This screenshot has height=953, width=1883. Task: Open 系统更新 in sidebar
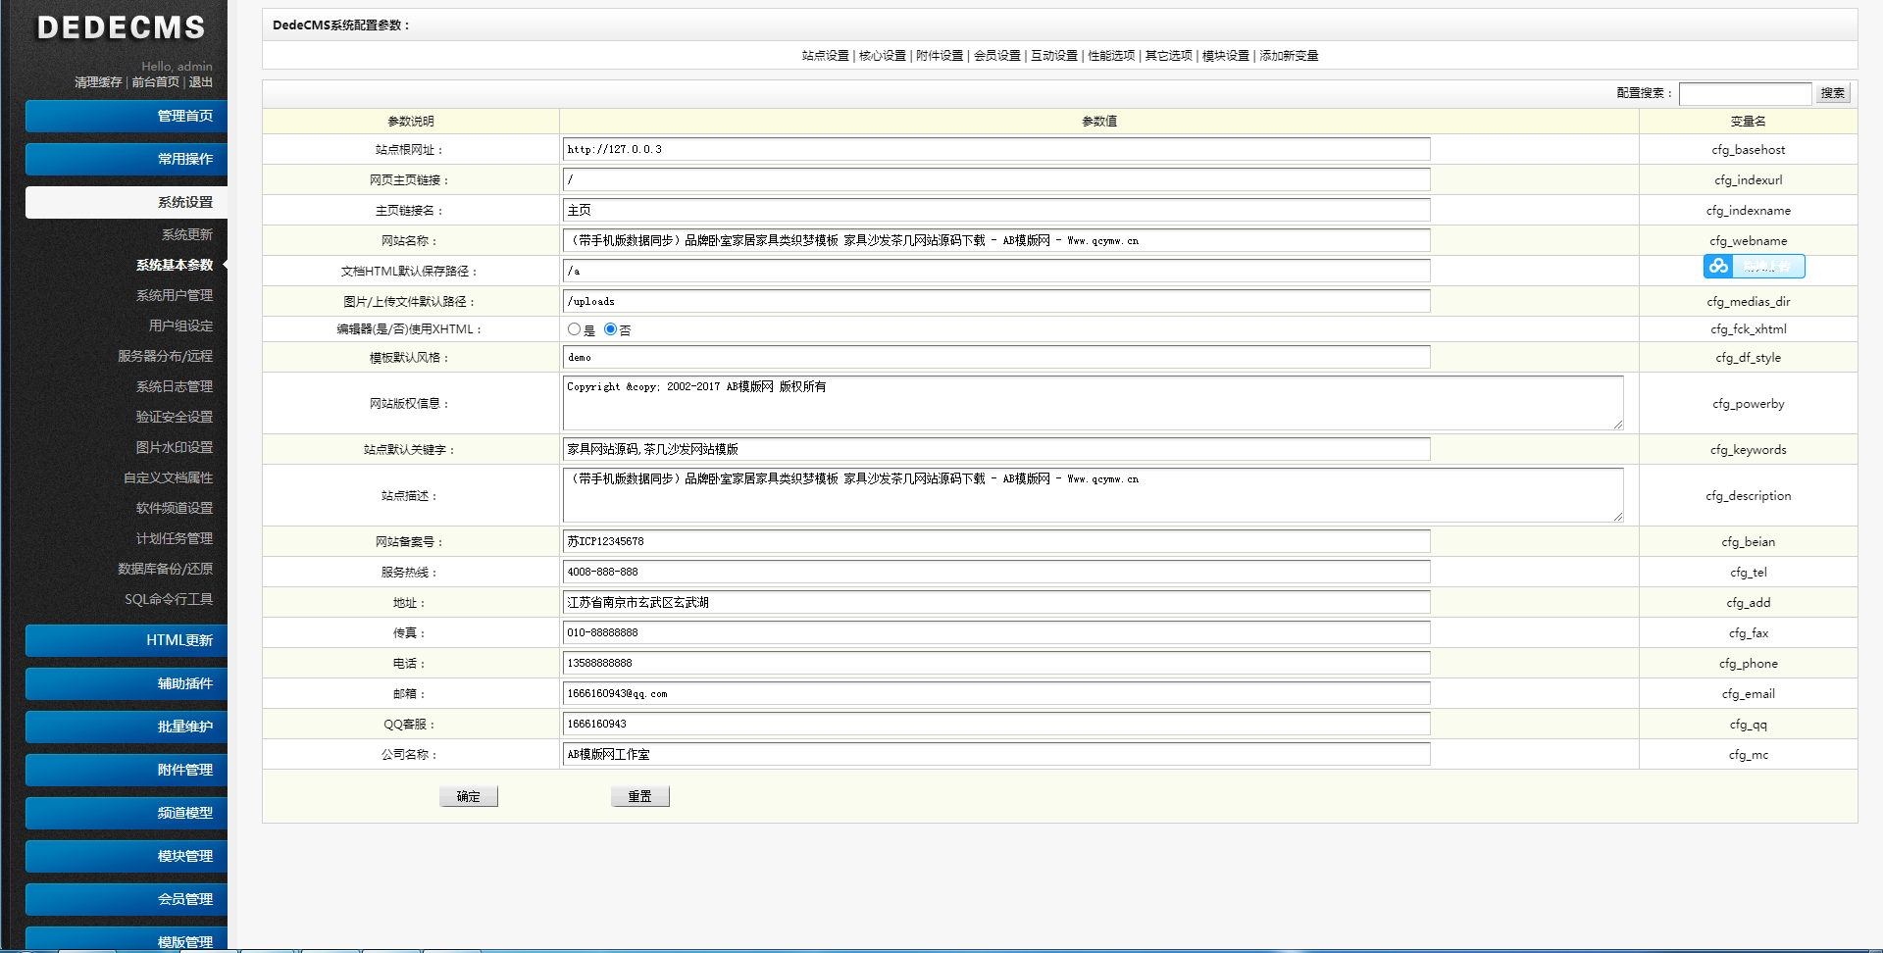186,234
